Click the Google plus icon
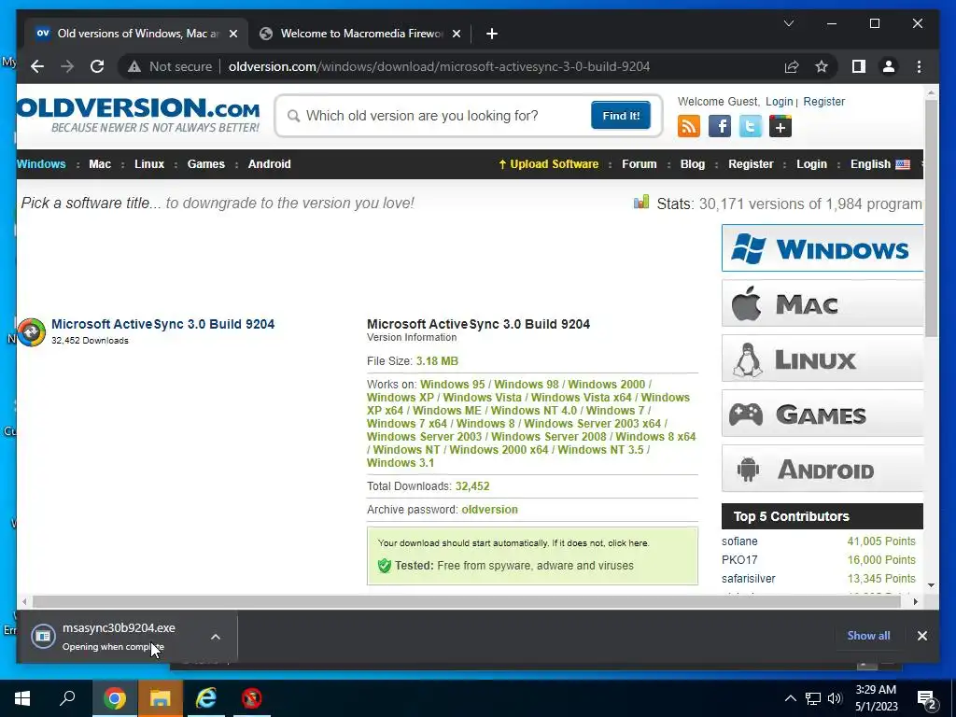 (780, 127)
